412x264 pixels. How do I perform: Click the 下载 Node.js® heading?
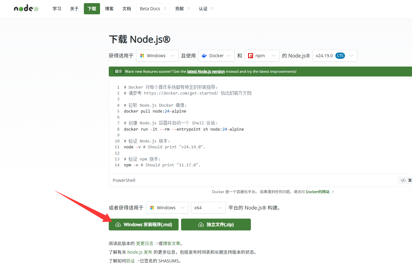(x=140, y=39)
